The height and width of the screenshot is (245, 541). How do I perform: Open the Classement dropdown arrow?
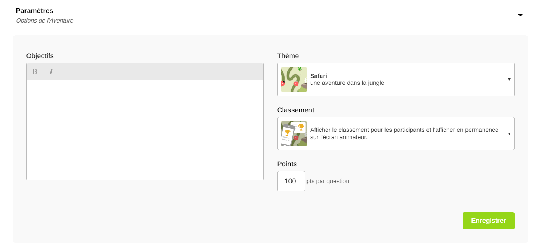[x=509, y=133]
